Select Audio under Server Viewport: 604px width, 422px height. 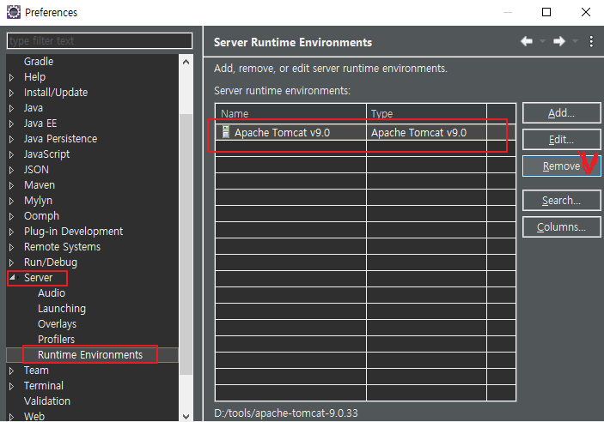click(x=52, y=292)
